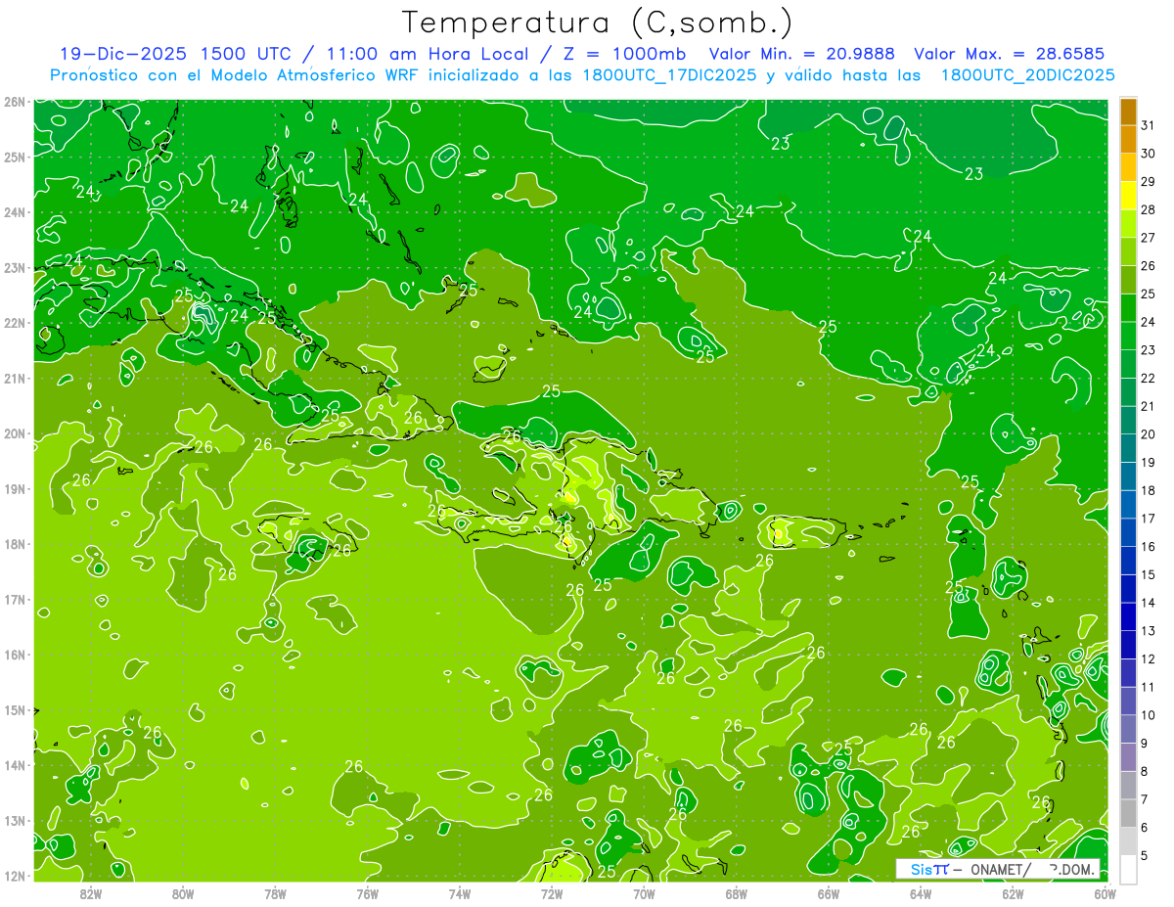The width and height of the screenshot is (1174, 907).
Task: Click the "20N" latitude label
Action: pos(15,433)
